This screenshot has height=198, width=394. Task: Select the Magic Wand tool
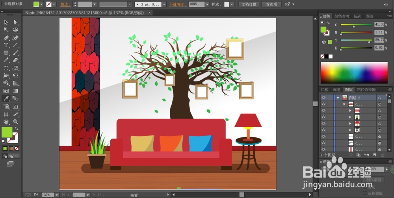coord(6,30)
